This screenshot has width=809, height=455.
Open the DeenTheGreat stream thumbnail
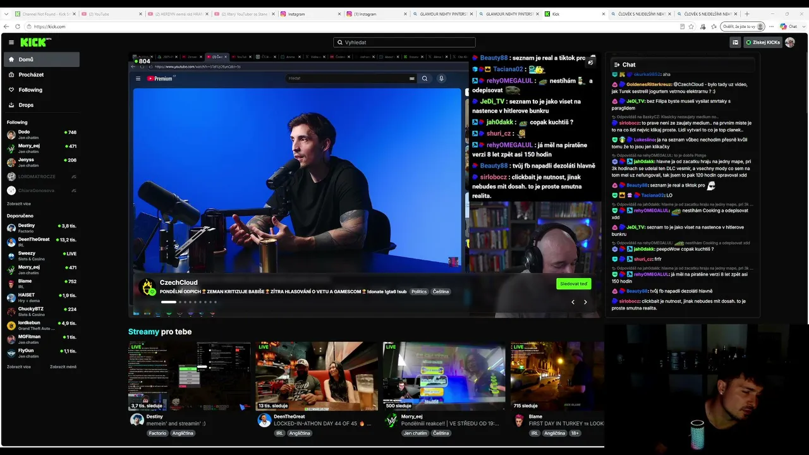click(x=317, y=376)
